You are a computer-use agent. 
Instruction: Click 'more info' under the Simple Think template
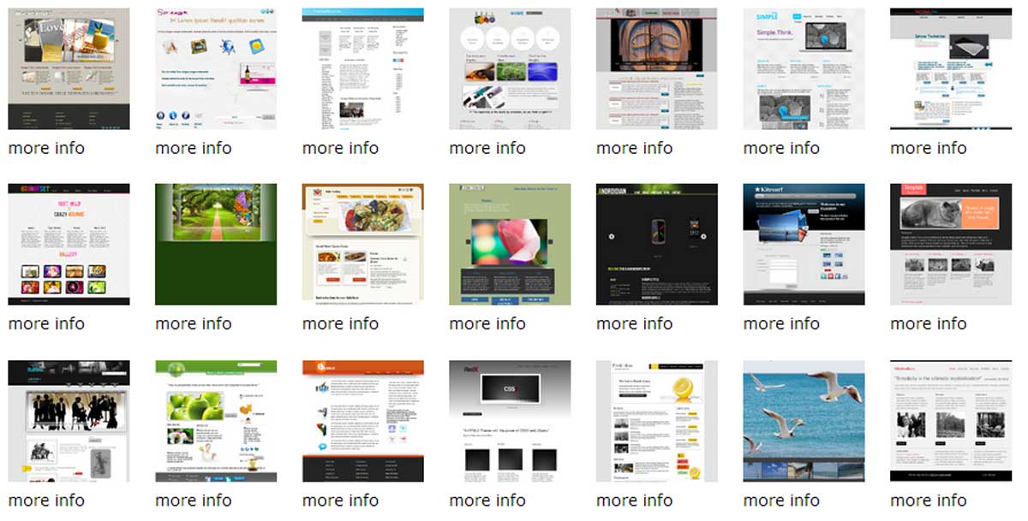[x=781, y=148]
